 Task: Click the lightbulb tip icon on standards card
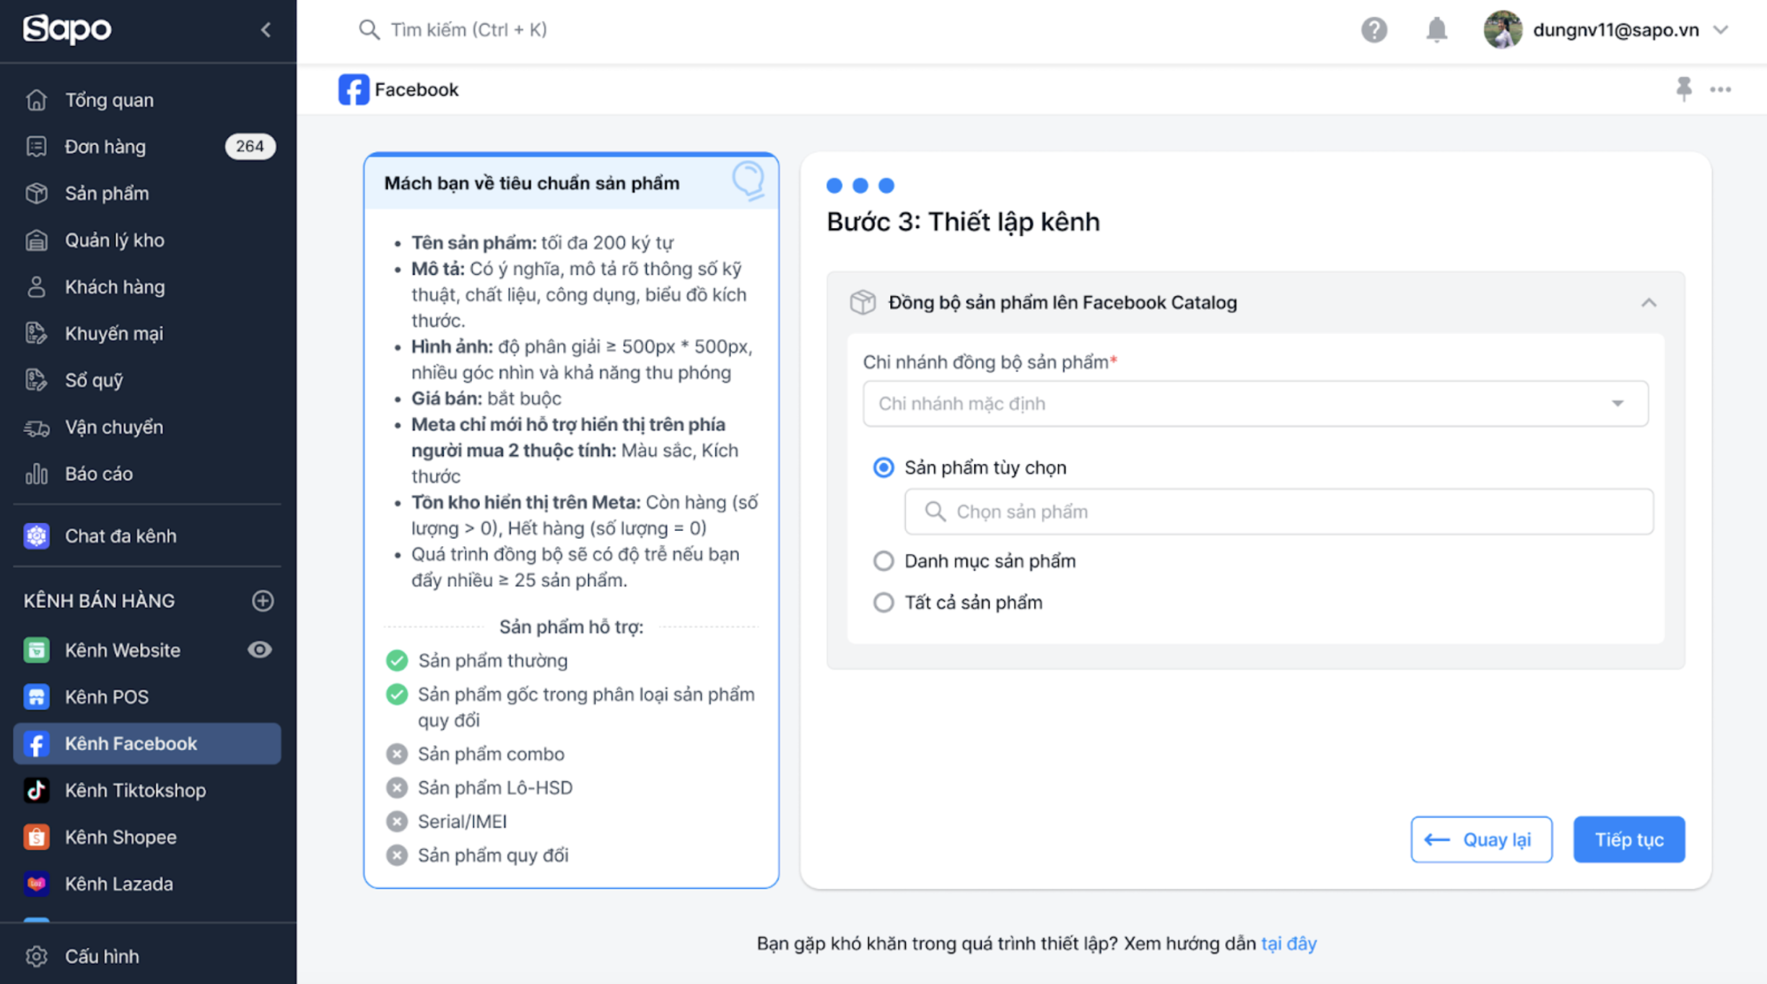coord(748,180)
